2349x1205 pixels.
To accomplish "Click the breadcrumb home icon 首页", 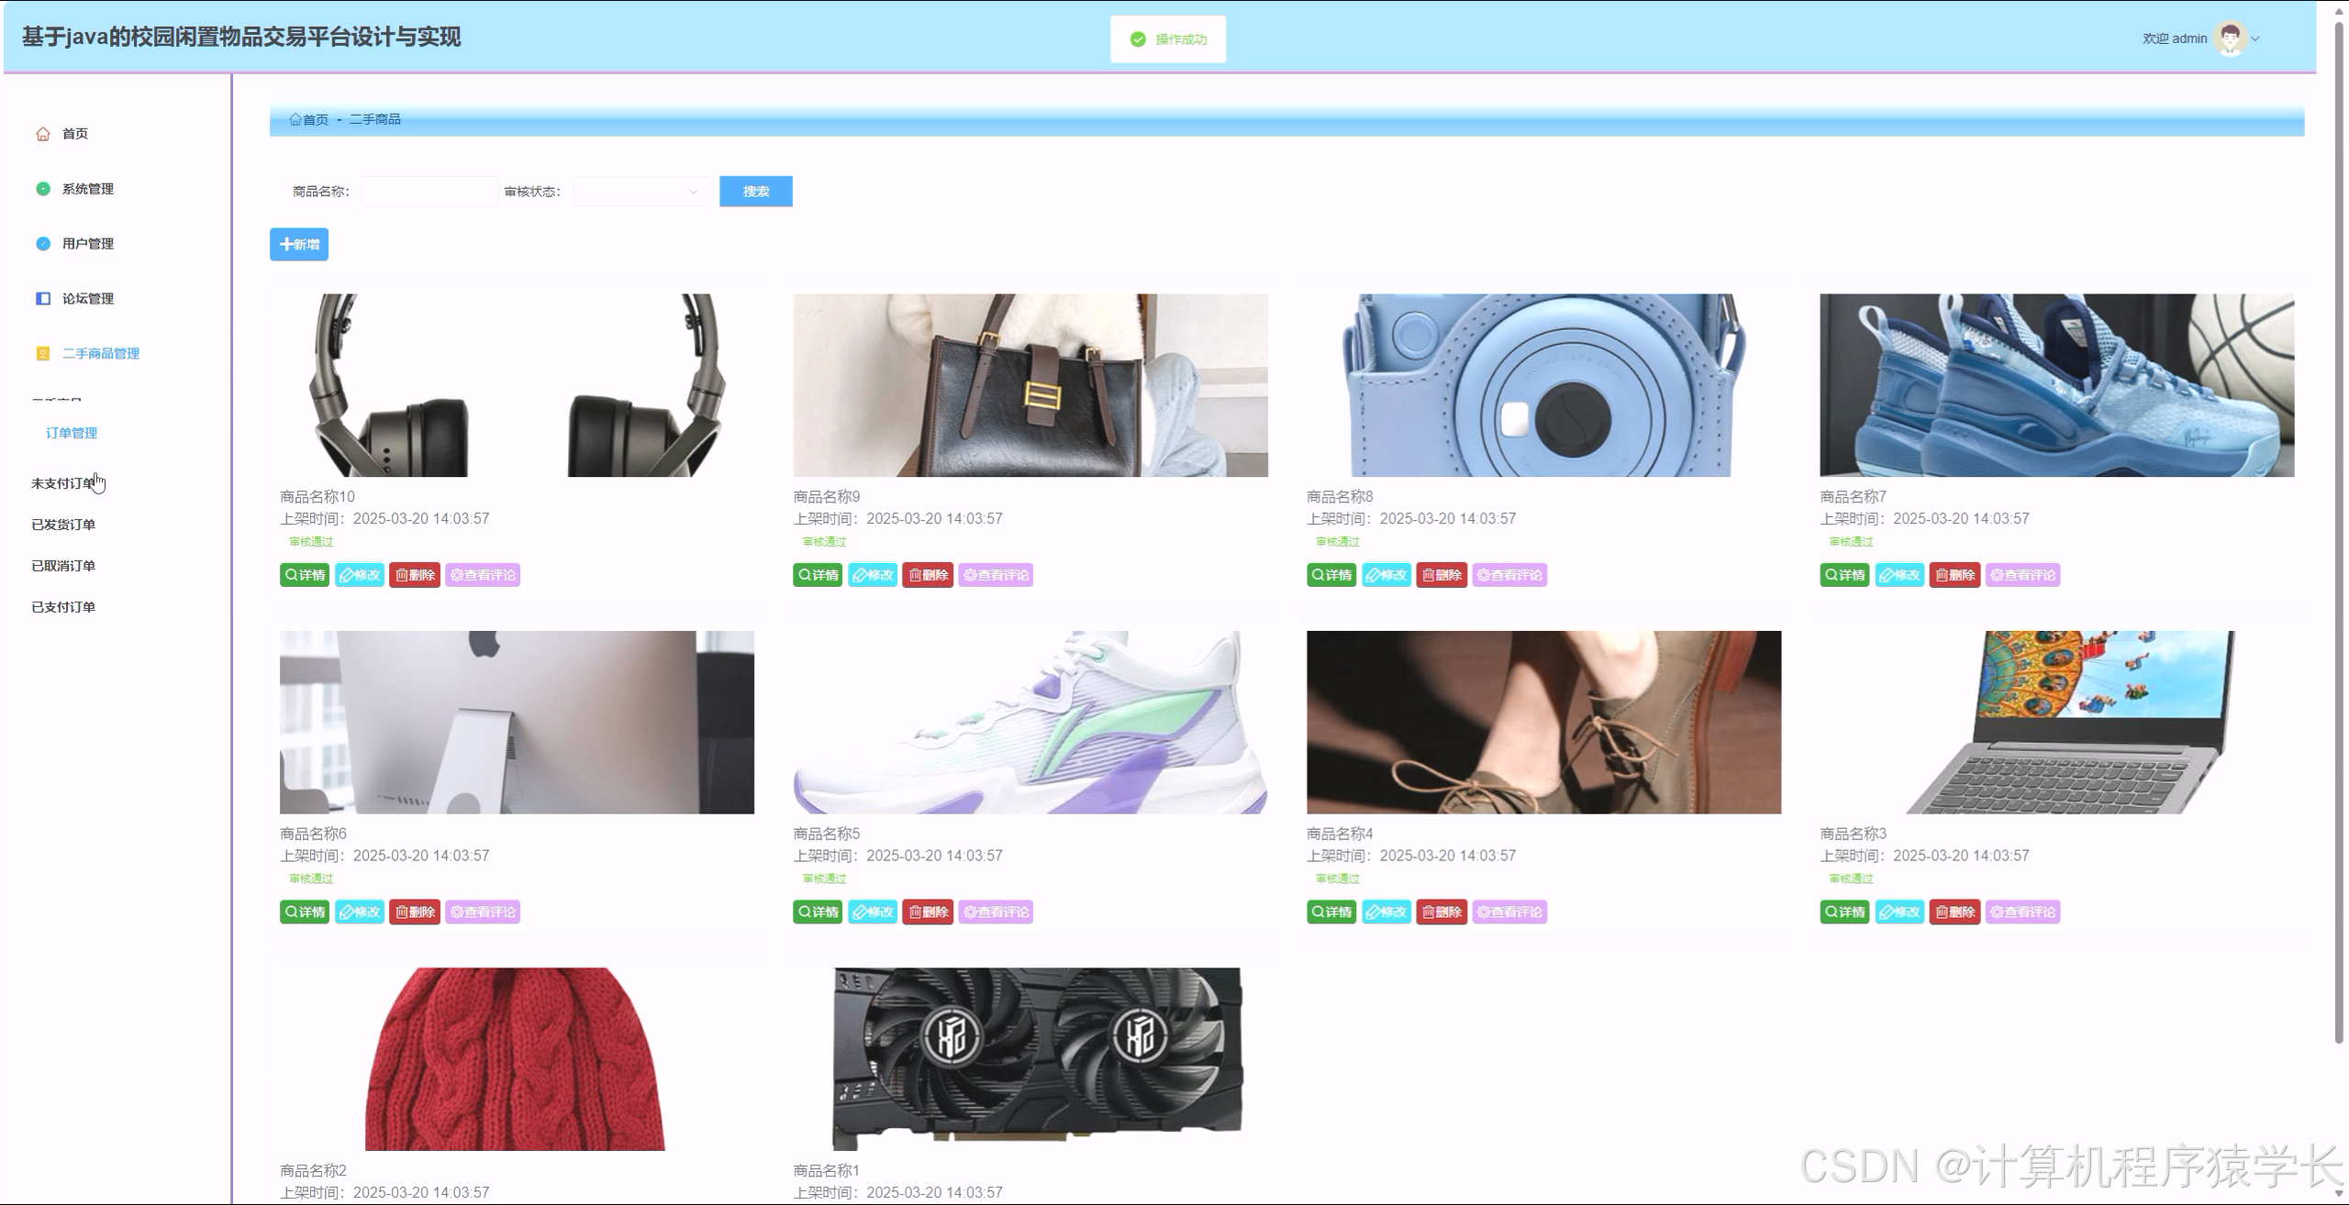I will [295, 119].
